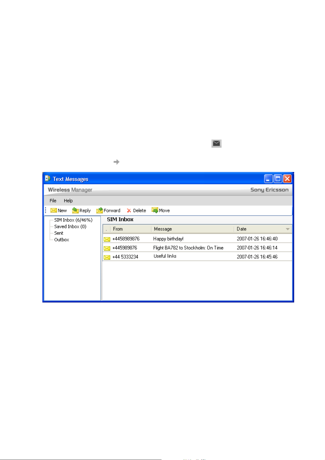Select envelope icon of Flight BA782 message
Viewport: 325px width, 460px height.
pyautogui.click(x=107, y=248)
